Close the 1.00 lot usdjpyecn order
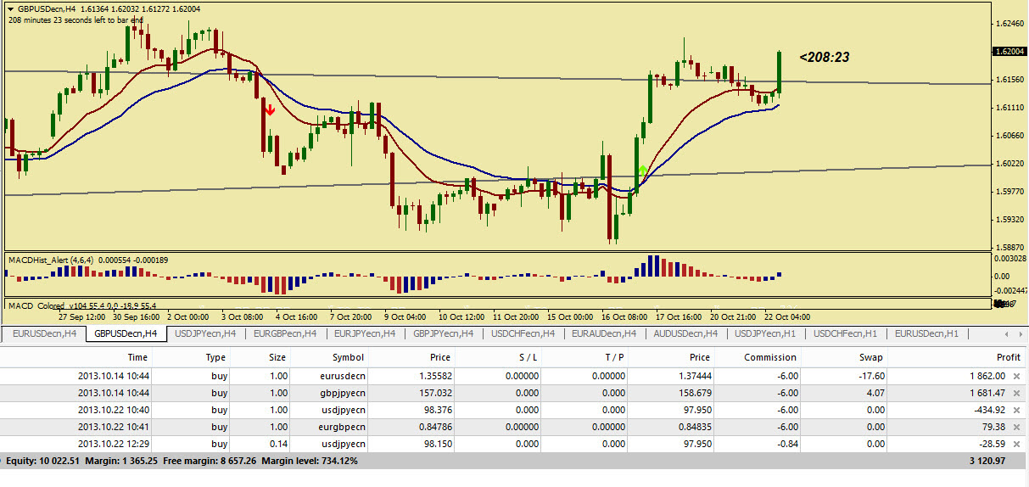The image size is (1029, 487). (1016, 410)
